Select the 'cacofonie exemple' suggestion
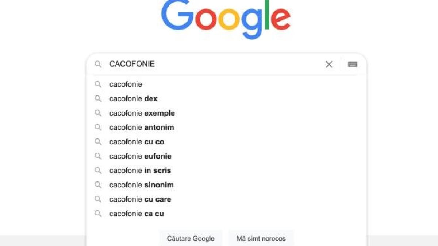Screen dimensions: 438x246 (142, 113)
